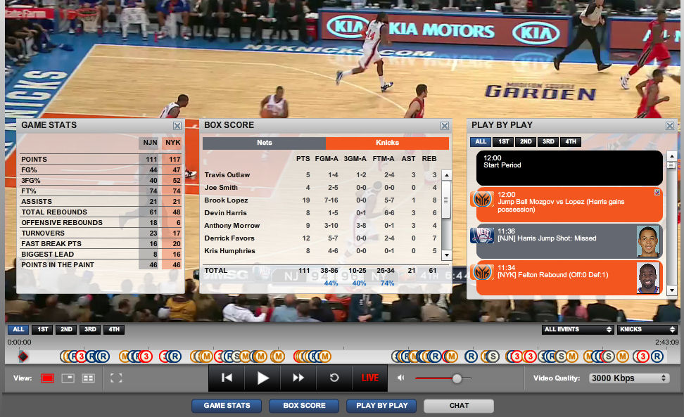684x417 pixels.
Task: Open the ALL EVENTS dropdown filter
Action: point(577,329)
